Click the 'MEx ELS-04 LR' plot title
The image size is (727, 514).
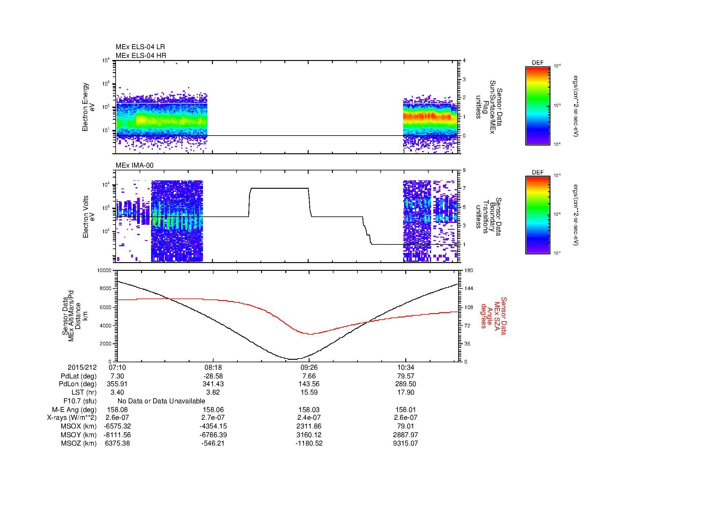(x=140, y=47)
